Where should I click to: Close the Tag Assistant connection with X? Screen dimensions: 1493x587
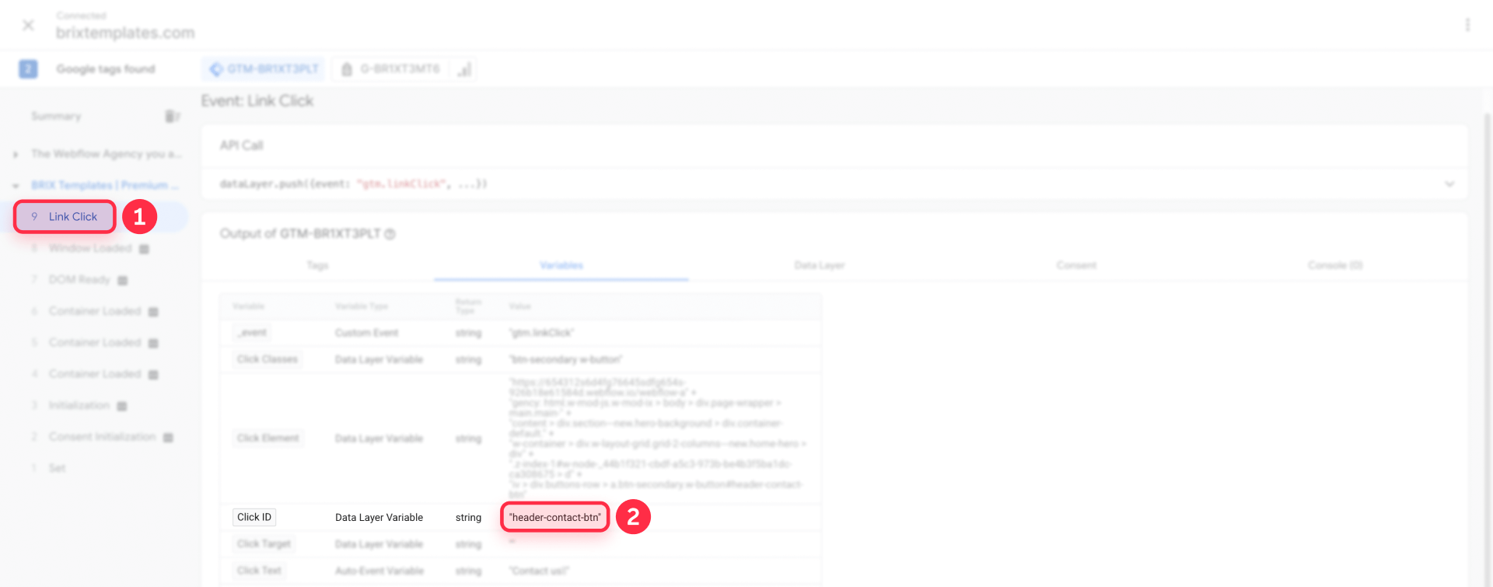[x=28, y=25]
